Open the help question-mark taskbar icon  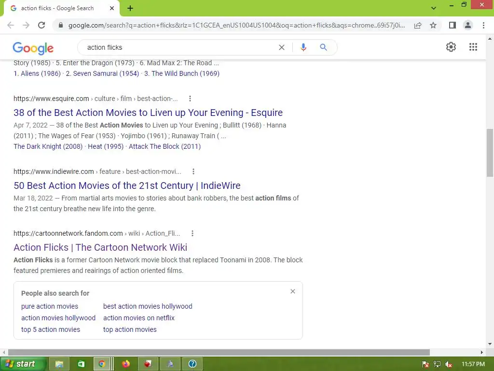click(192, 364)
